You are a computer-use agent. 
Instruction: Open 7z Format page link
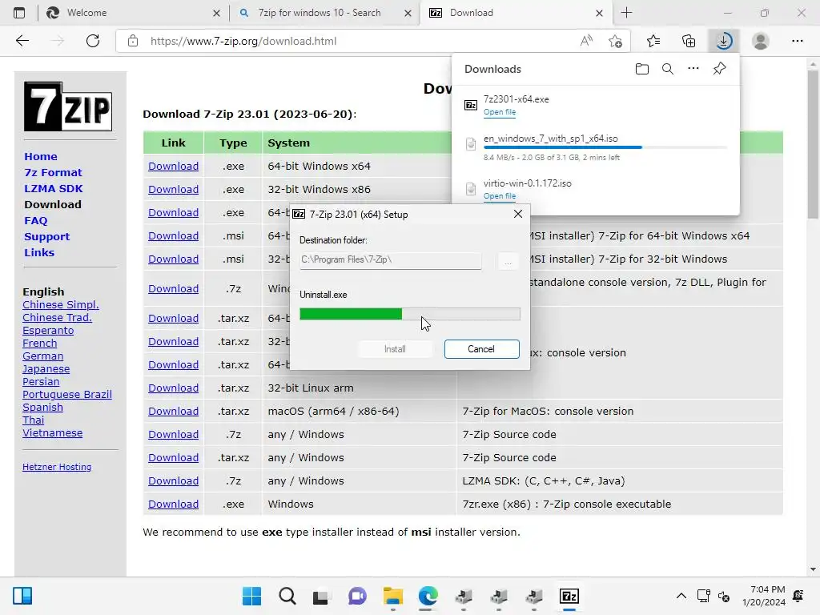(53, 173)
